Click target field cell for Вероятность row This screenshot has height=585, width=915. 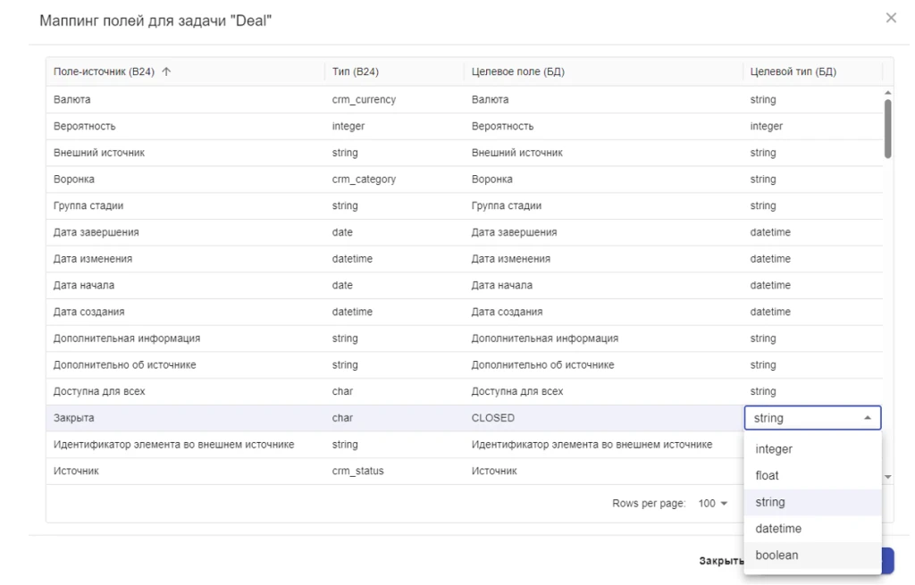[x=503, y=126]
